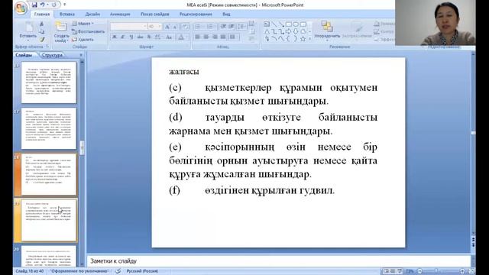
Task: Open the Макет layout dropdown
Action: coord(83,24)
